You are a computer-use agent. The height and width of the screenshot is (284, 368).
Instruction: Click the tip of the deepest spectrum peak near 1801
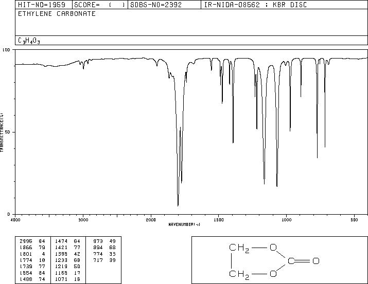coord(178,205)
